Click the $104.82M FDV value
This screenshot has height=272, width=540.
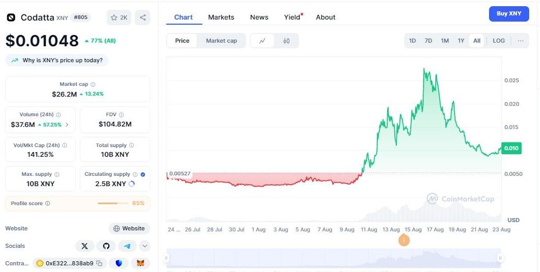point(115,124)
